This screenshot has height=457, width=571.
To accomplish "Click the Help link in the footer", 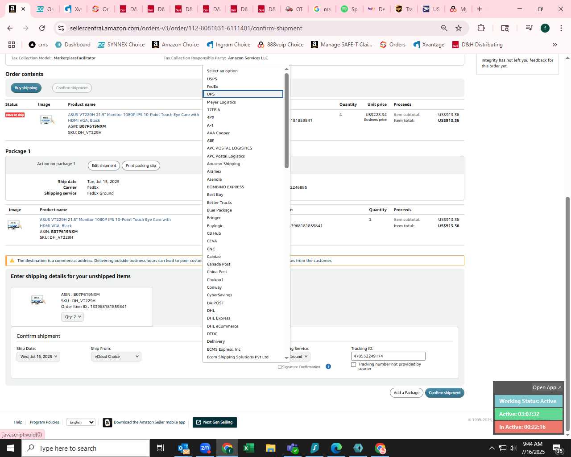I will (x=18, y=422).
